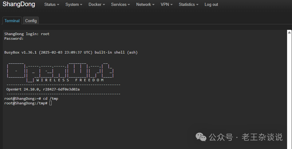Expand the VPN dropdown
Image resolution: width=292 pixels, height=149 pixels.
(x=166, y=5)
